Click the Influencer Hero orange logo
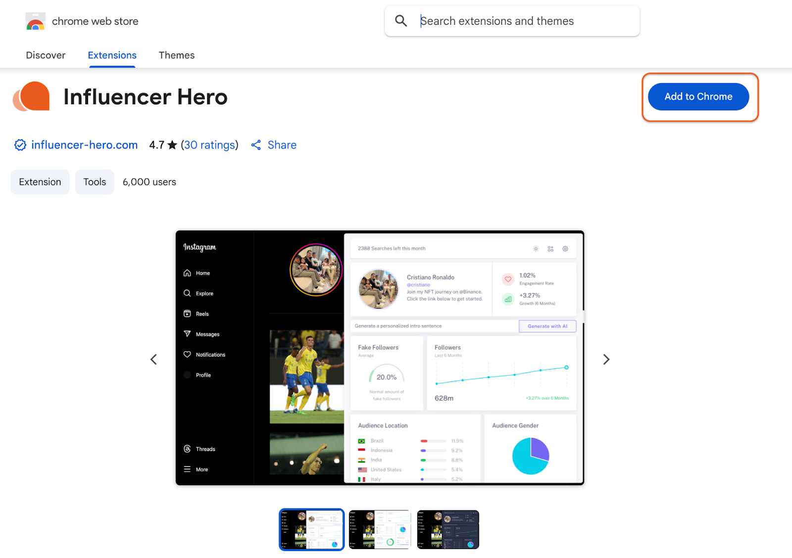Image resolution: width=792 pixels, height=558 pixels. click(31, 96)
